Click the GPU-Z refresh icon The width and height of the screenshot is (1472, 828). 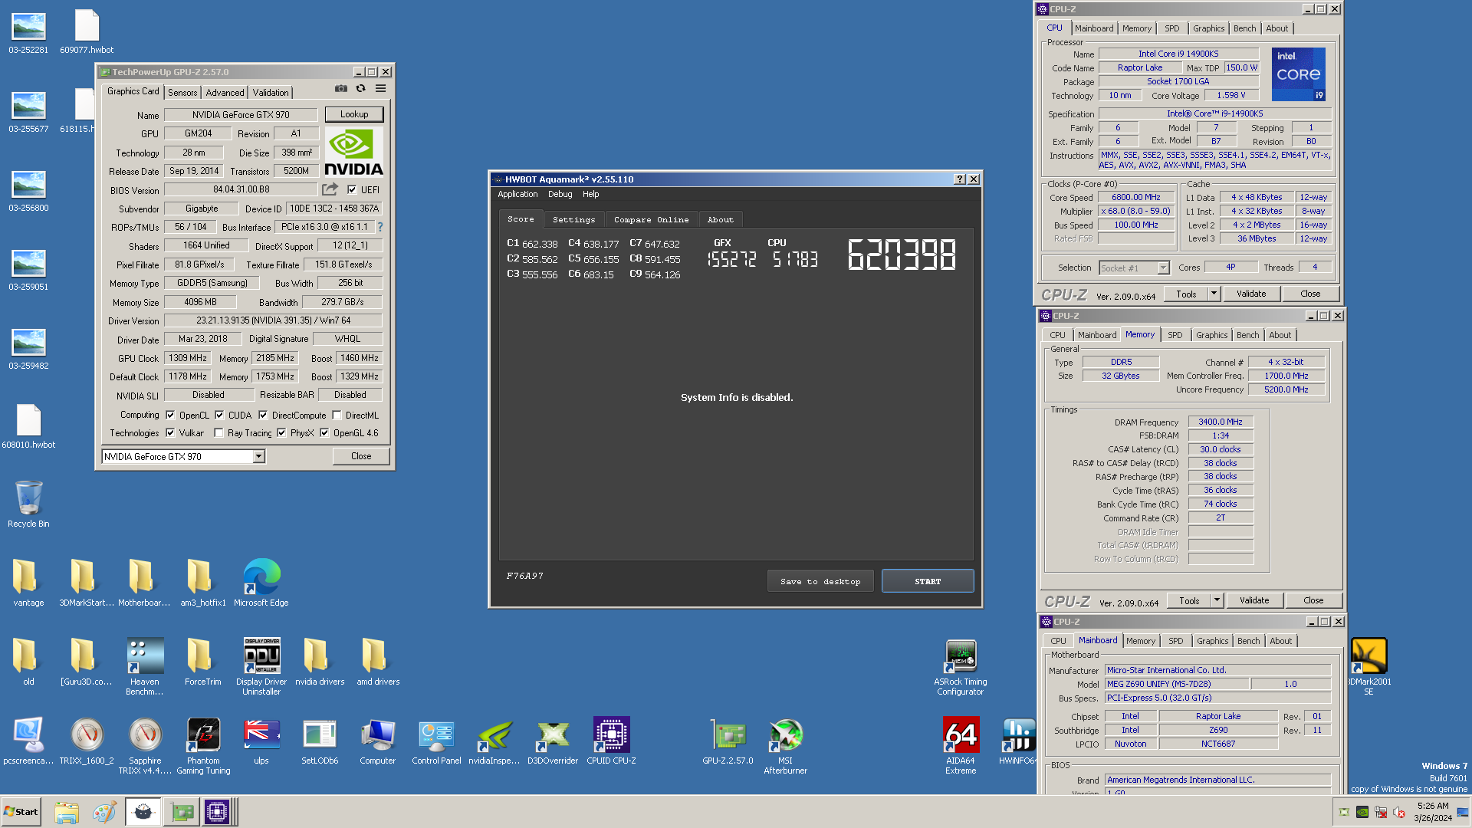tap(360, 89)
